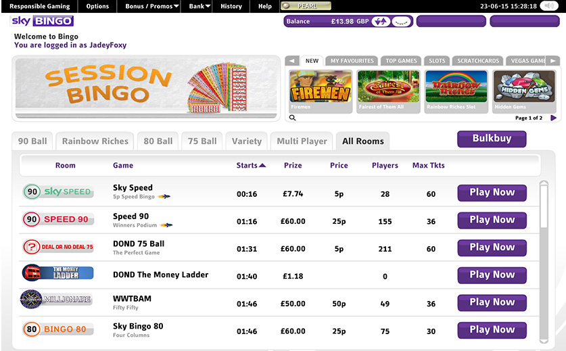Play Now for Speed 90

[492, 220]
